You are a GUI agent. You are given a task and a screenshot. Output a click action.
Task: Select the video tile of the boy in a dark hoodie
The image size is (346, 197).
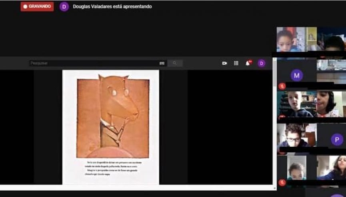297,104
